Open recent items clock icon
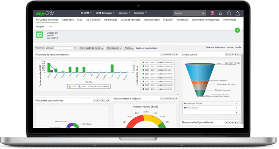The image size is (279, 149). pos(229,13)
